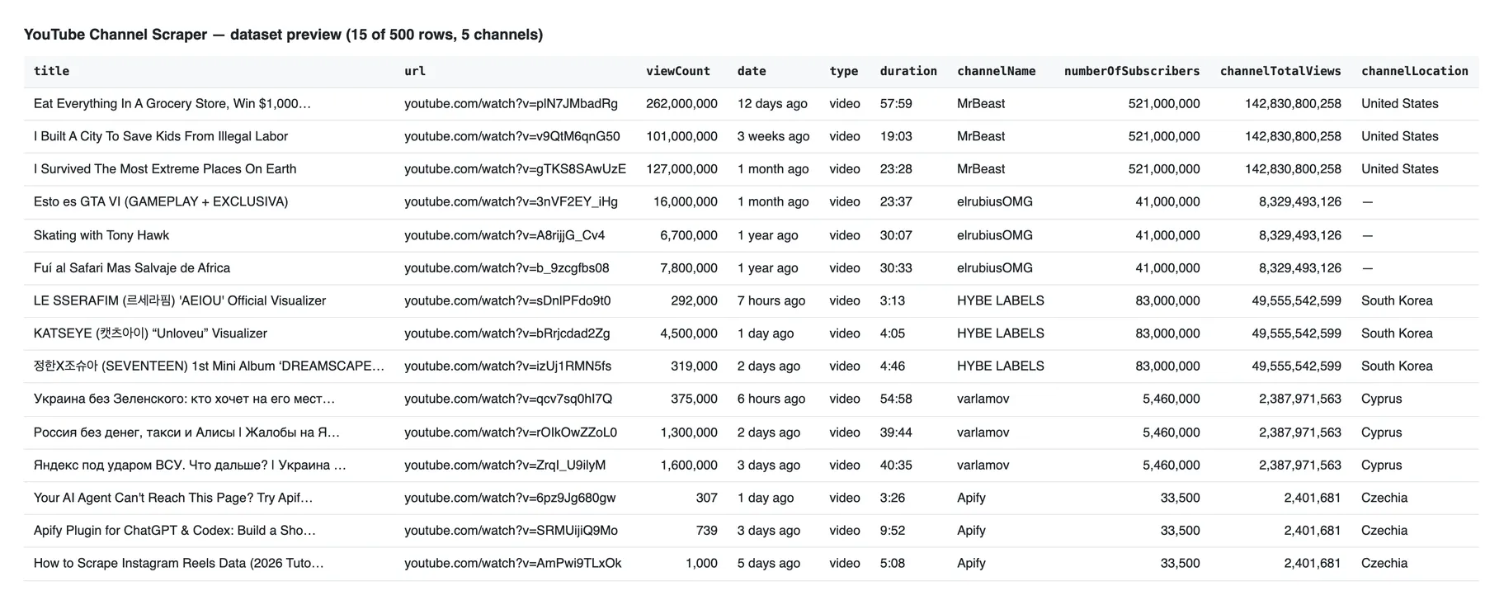
Task: Click title 'Esto es GTA VI (GAMEPLAY + EXCLUSIVA)'
Action: (161, 201)
